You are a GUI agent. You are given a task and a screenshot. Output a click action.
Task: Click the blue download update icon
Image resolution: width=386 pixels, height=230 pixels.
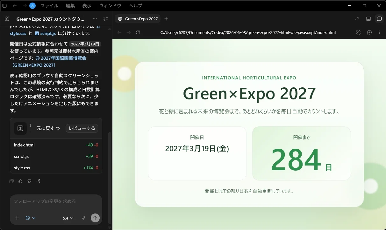[32, 6]
